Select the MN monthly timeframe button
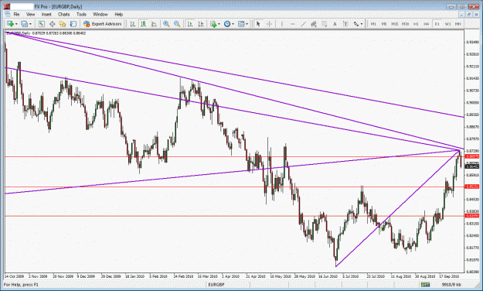 [458, 24]
